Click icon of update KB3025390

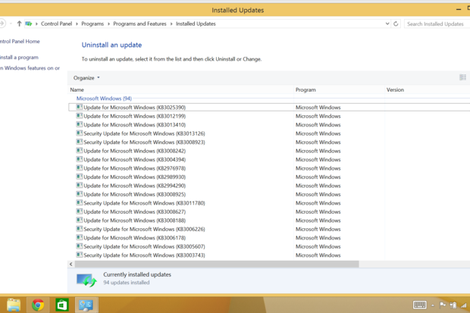[79, 107]
